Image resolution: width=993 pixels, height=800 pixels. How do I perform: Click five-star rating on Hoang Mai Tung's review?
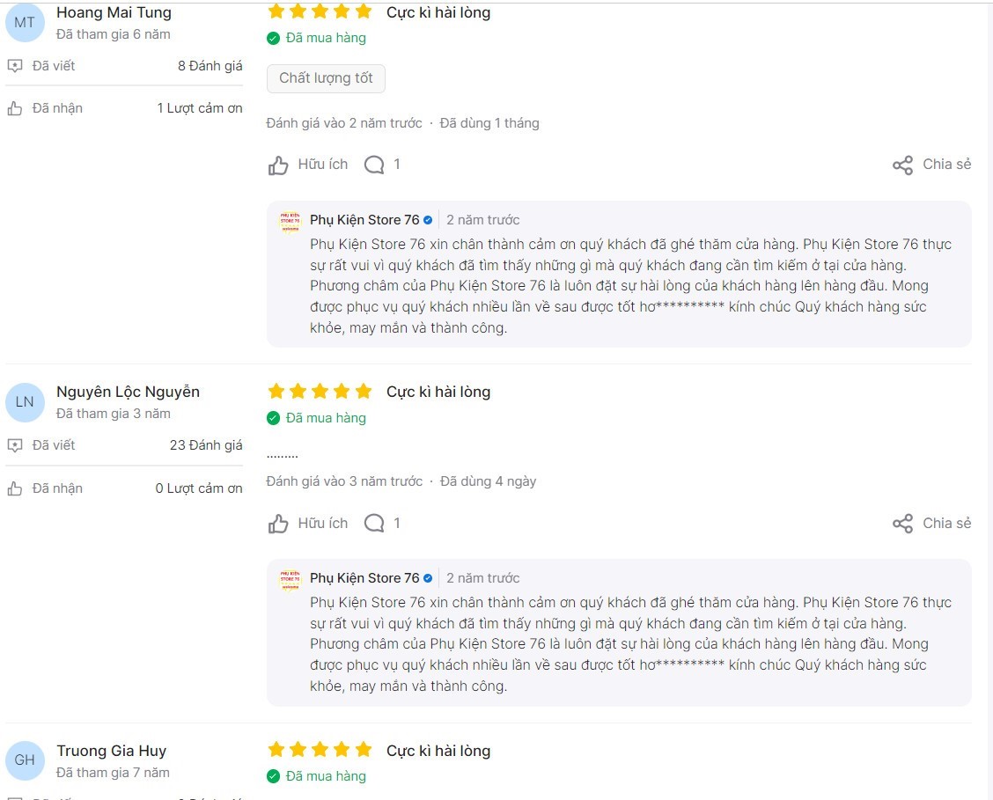(x=320, y=12)
